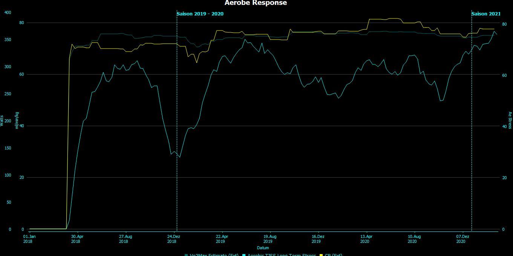This screenshot has height=256, width=513.
Task: Toggle the CP (Ext) legend entry
Action: click(331, 255)
